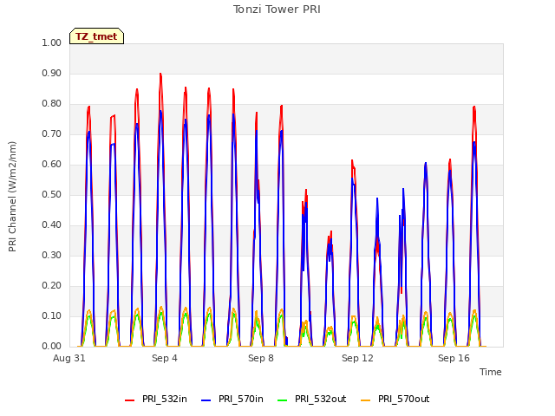Screen dimensions: 555x416
Task: Click the 0.30 y-axis tick label
Action: pos(52,255)
